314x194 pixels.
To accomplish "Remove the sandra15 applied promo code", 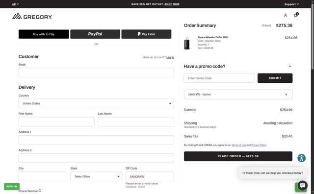I will point(286,95).
